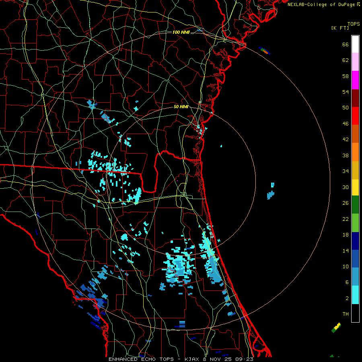Click legend value 22
Image resolution: width=362 pixels, height=362 pixels.
coord(346,219)
